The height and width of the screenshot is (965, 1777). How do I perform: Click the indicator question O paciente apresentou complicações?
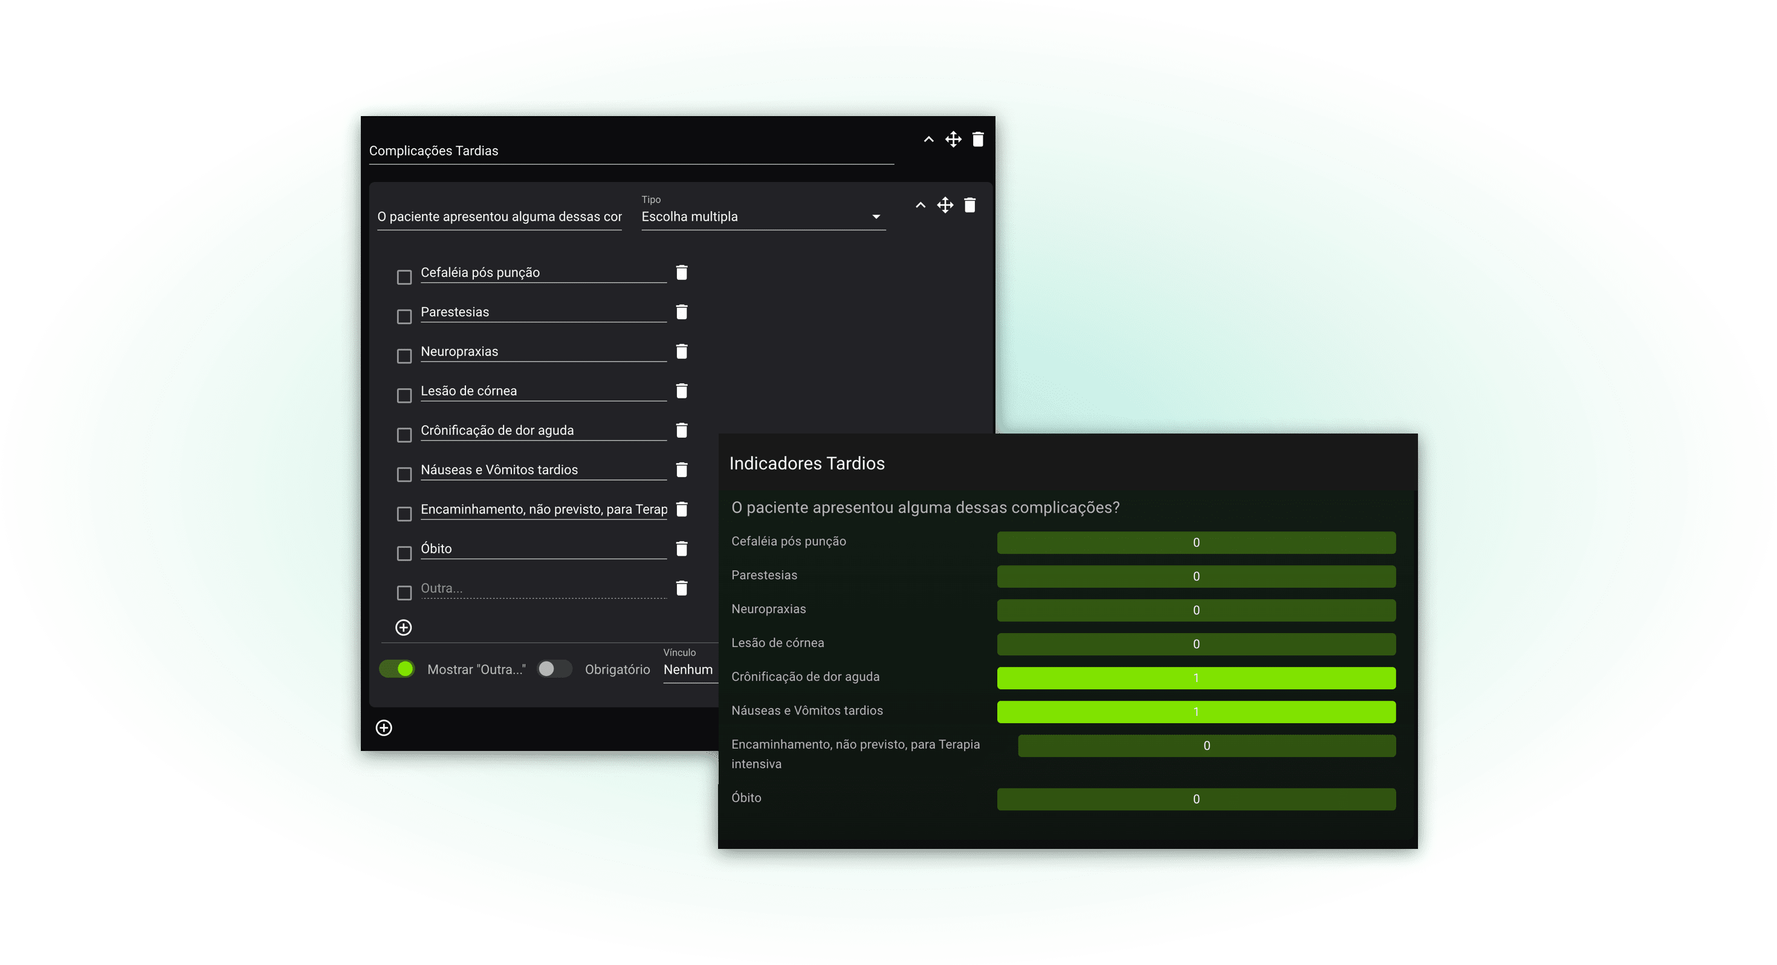pyautogui.click(x=925, y=507)
